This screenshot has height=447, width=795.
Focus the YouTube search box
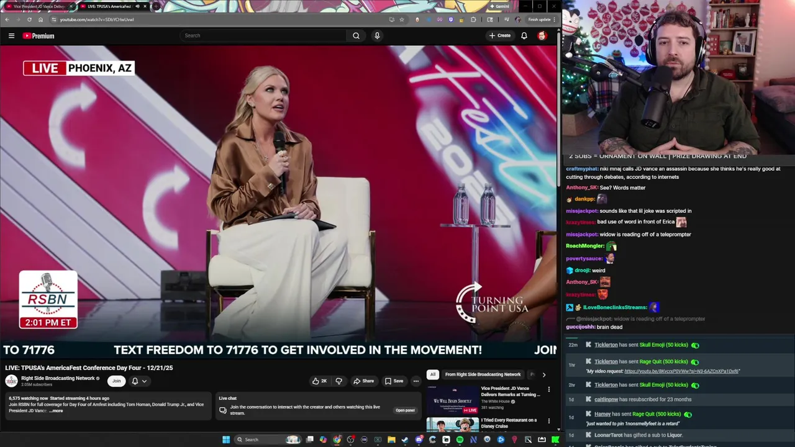coord(263,35)
